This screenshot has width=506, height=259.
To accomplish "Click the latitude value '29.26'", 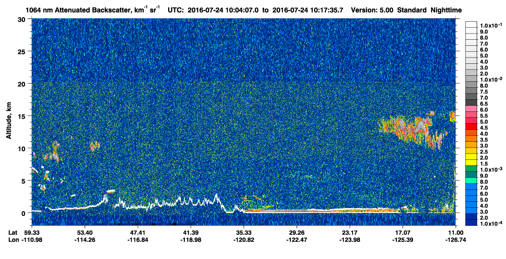I will (x=297, y=233).
